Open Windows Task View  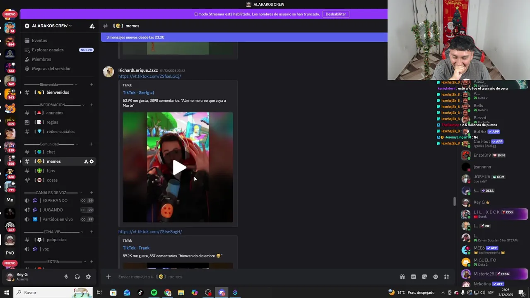click(99, 293)
